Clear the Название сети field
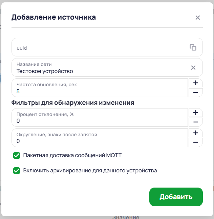The height and width of the screenshot is (219, 214). pos(193,68)
